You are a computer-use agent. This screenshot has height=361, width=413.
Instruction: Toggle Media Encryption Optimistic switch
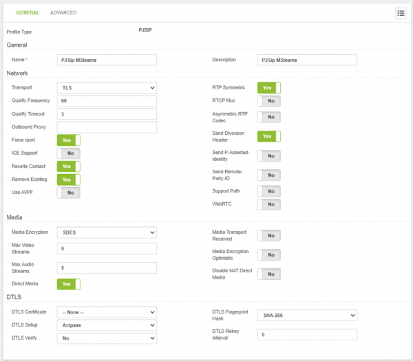[269, 254]
